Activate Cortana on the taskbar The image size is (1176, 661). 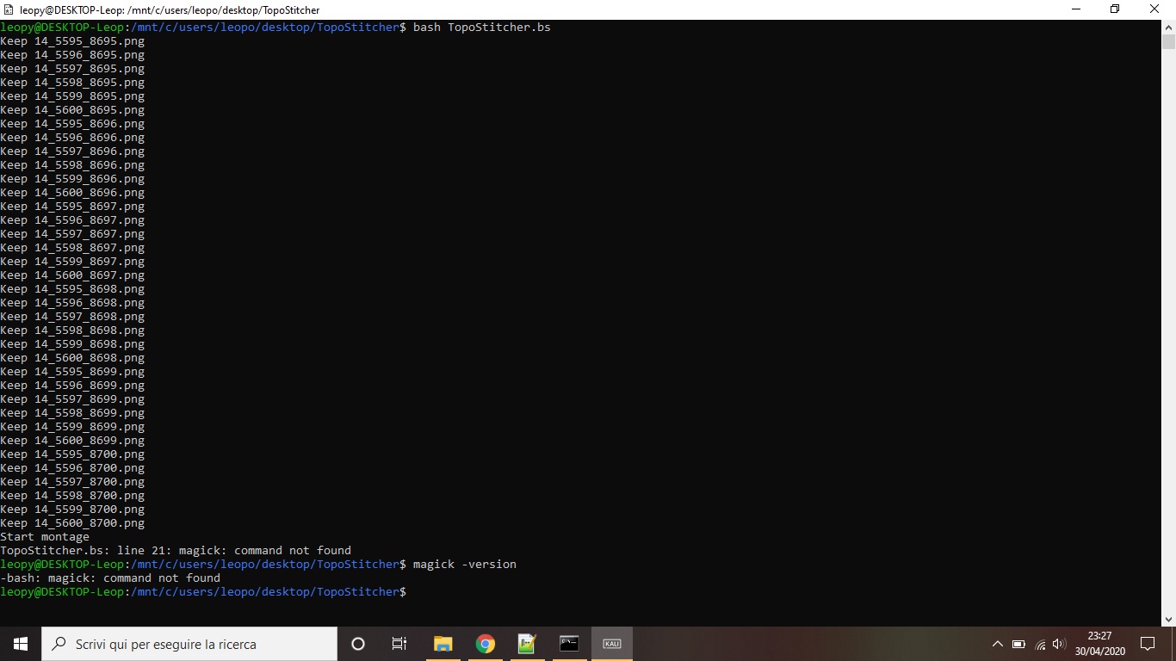(358, 644)
